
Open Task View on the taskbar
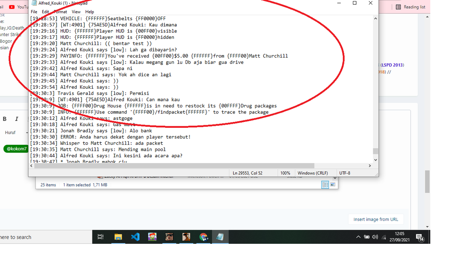click(x=100, y=237)
